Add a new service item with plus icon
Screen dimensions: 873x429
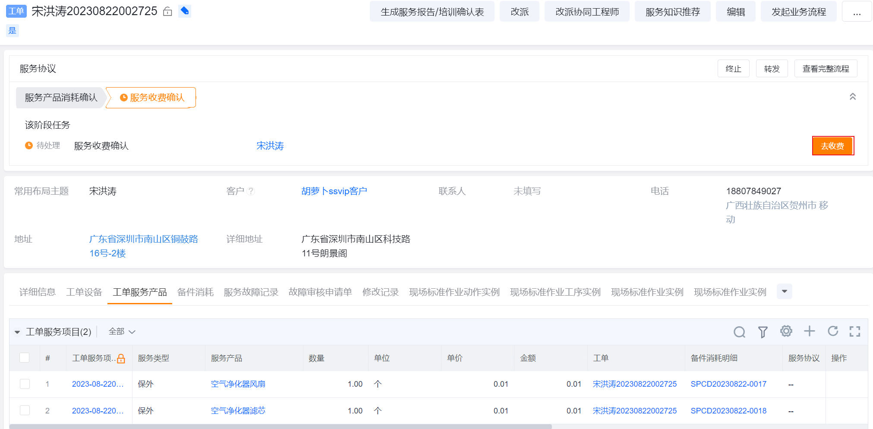coord(809,331)
